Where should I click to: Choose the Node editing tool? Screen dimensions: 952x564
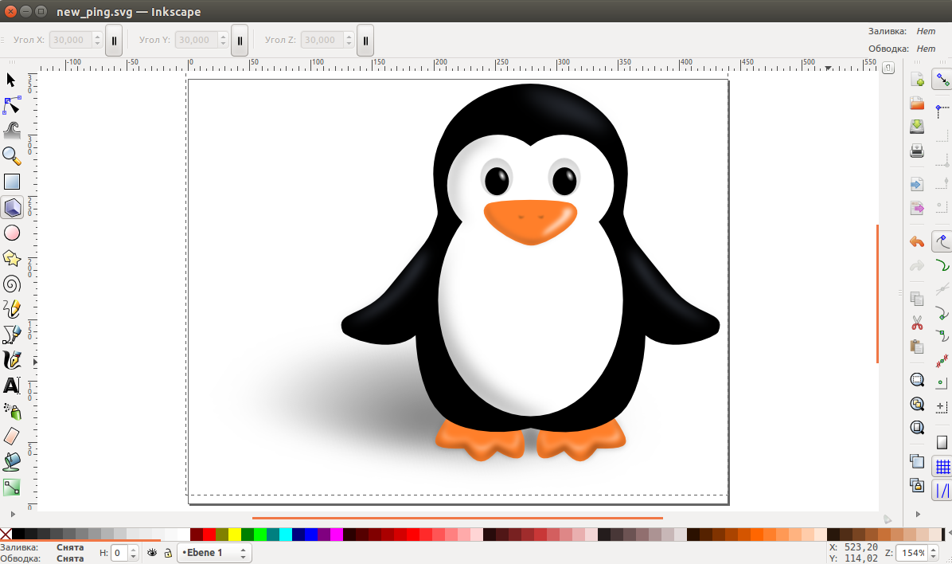pos(11,104)
